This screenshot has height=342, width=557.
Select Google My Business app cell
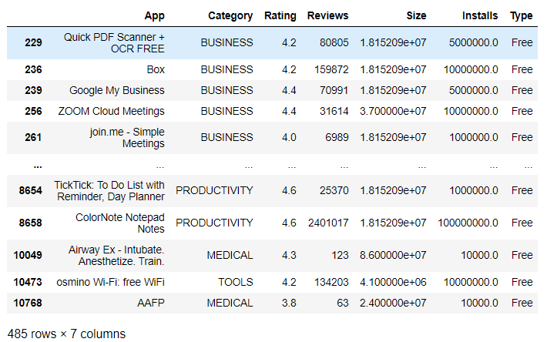(x=117, y=91)
